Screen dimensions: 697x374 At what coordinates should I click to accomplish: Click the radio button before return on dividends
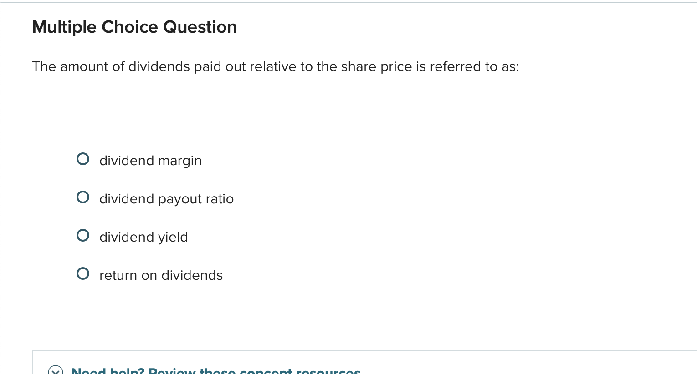point(83,273)
